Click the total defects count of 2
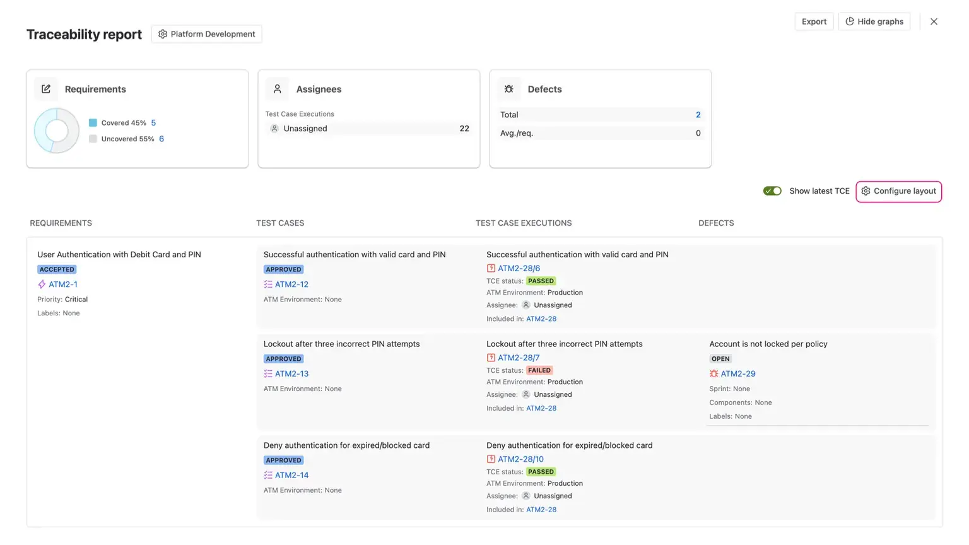969x545 pixels. [698, 115]
